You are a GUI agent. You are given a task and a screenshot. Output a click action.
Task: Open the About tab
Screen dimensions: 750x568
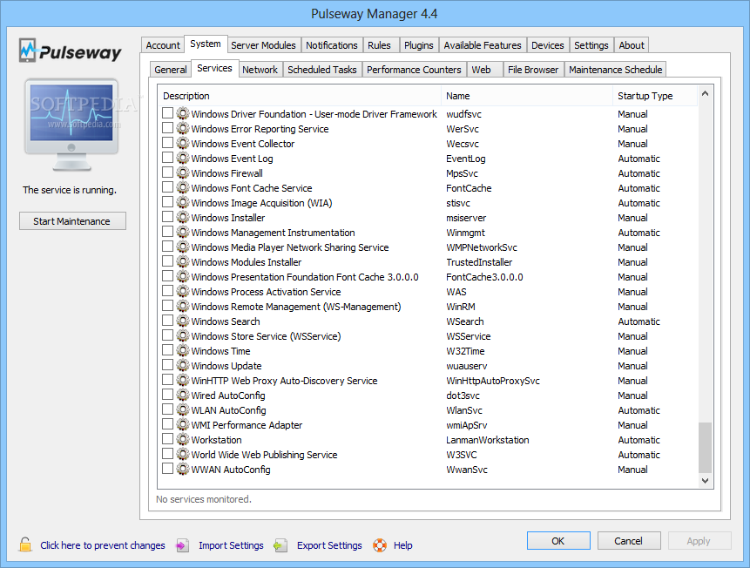[x=632, y=45]
